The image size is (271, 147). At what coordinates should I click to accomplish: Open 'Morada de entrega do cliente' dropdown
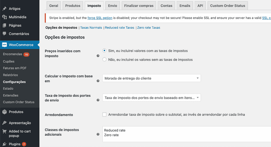point(151,78)
